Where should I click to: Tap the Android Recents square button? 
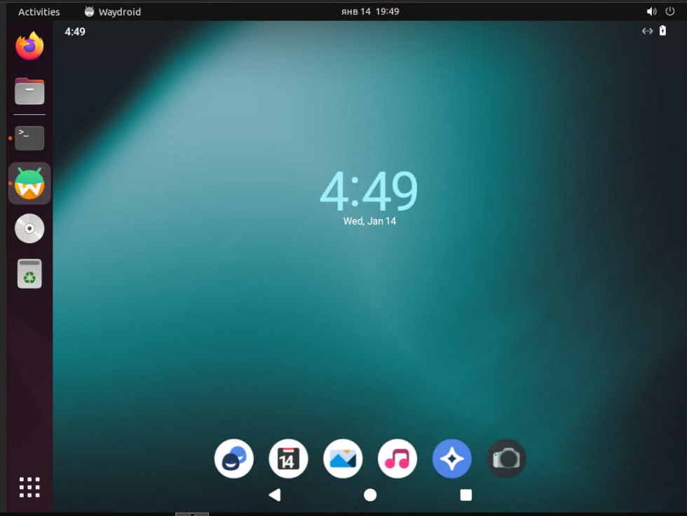click(465, 495)
